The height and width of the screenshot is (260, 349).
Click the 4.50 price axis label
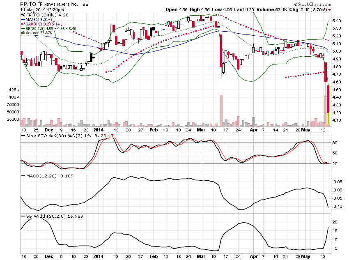(337, 90)
